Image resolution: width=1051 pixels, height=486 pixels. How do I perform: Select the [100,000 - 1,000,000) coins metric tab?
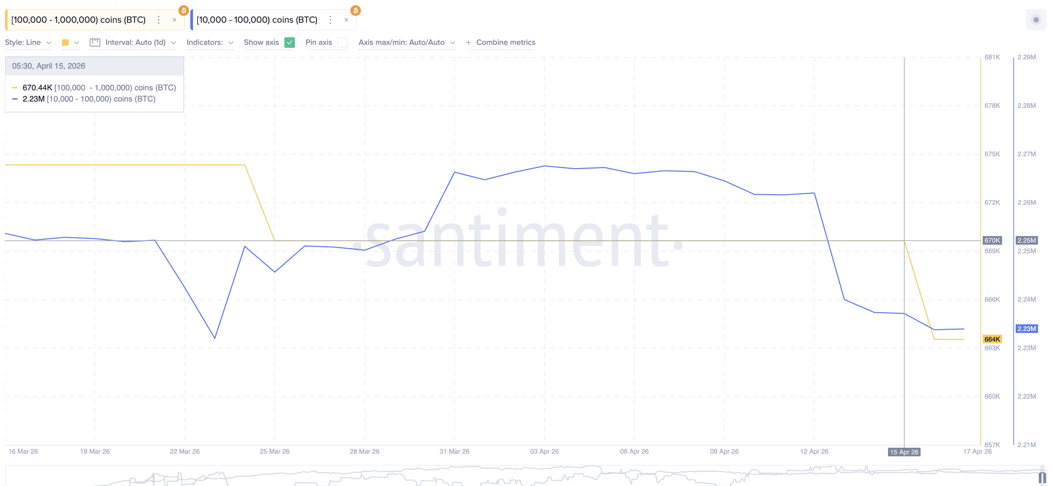(78, 19)
